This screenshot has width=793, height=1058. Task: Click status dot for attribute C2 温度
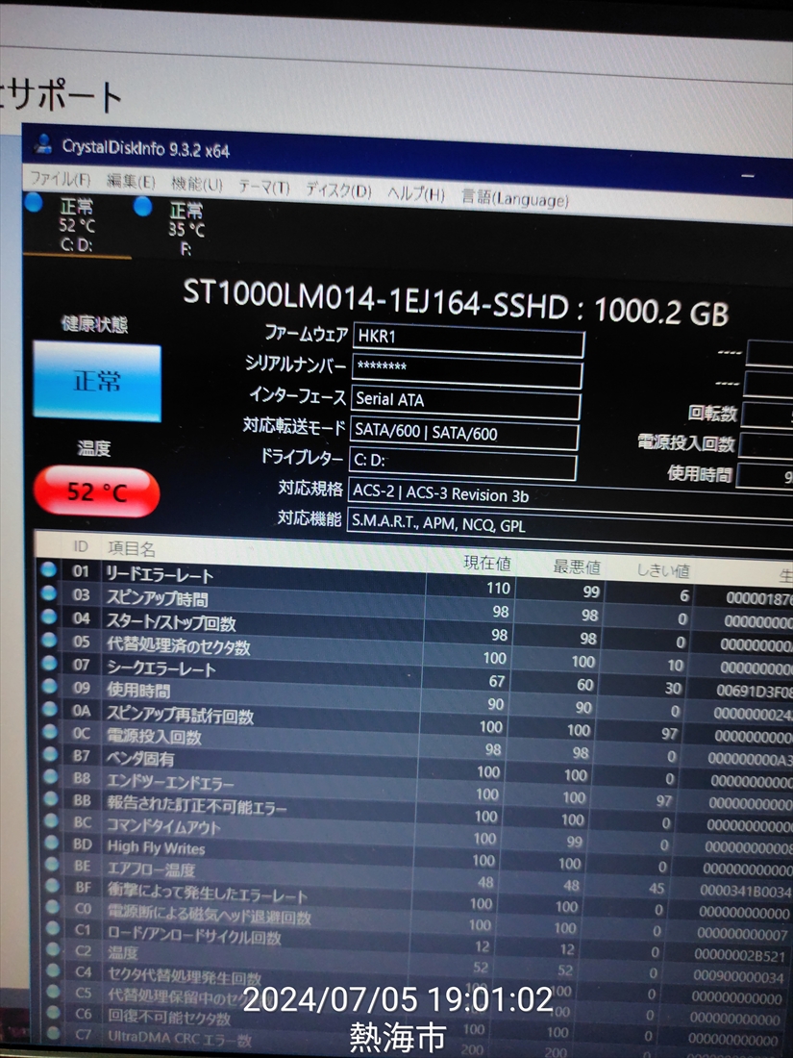(53, 949)
